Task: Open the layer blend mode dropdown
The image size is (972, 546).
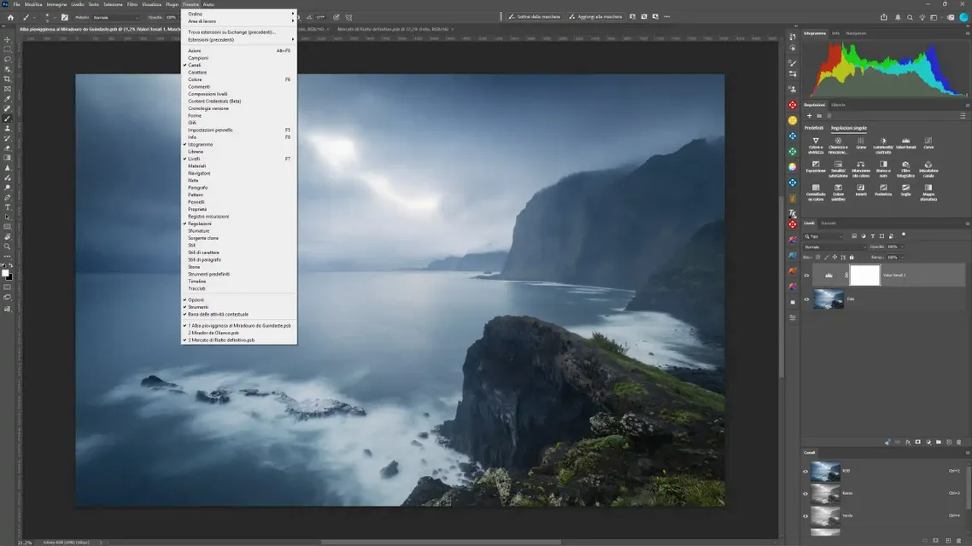Action: [x=834, y=247]
